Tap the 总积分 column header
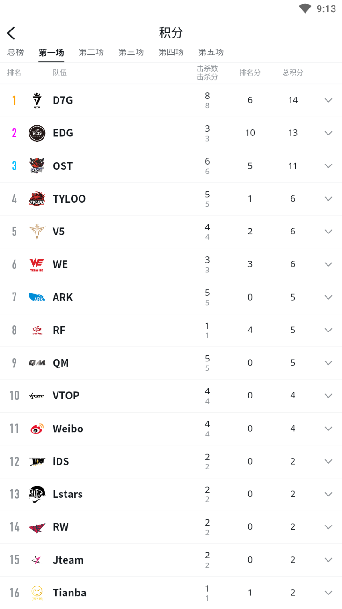 [293, 73]
